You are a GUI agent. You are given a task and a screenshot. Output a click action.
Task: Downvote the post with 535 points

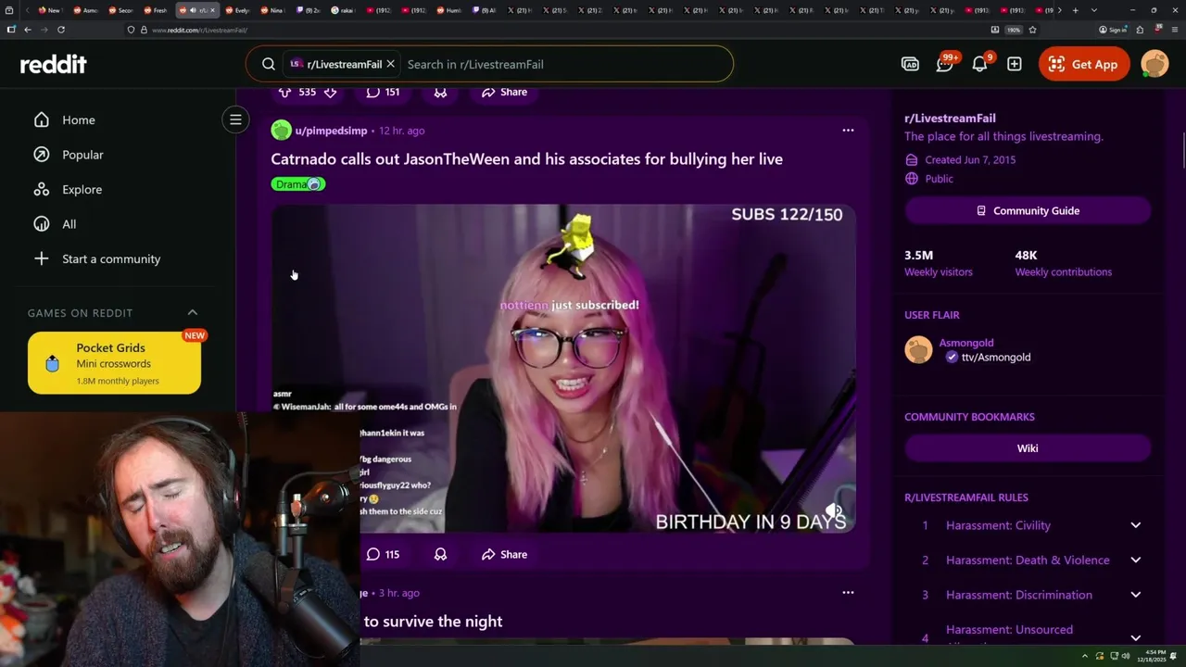tap(330, 92)
